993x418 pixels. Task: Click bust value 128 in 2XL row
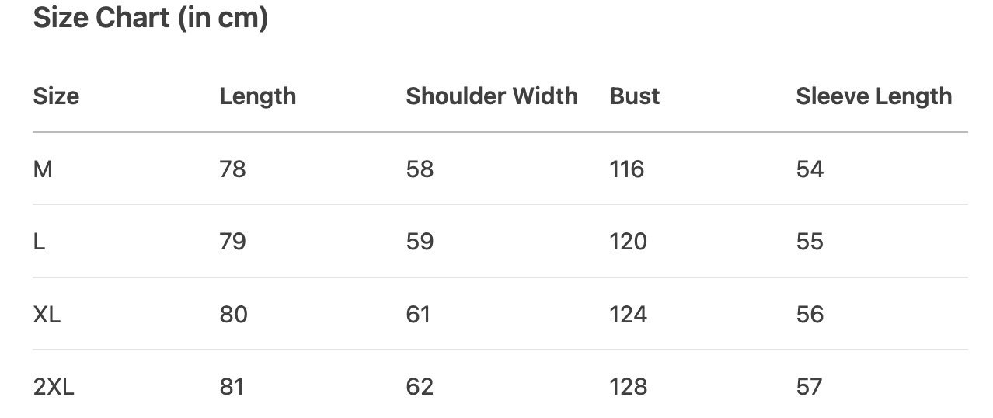pos(628,387)
